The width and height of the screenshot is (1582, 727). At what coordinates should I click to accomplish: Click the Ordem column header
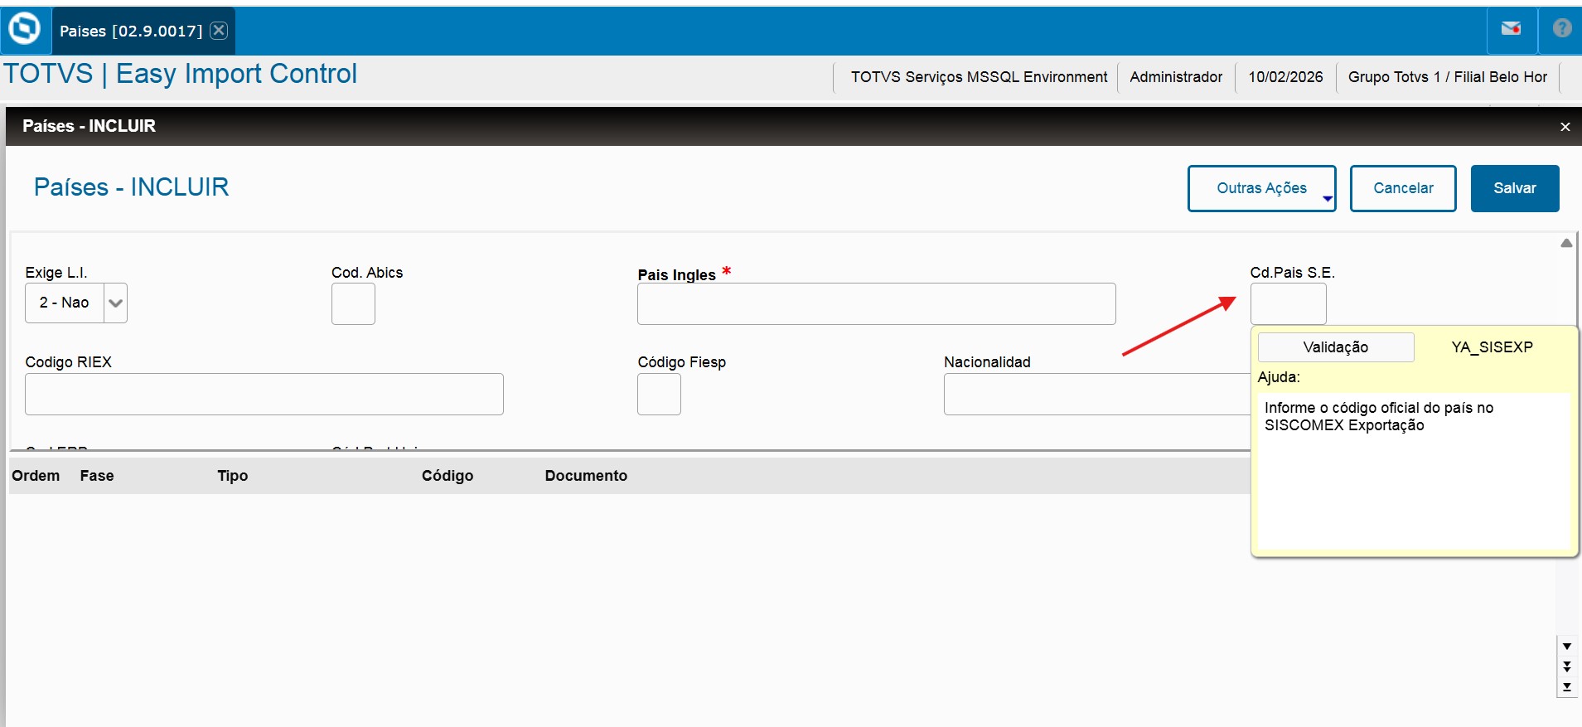36,476
